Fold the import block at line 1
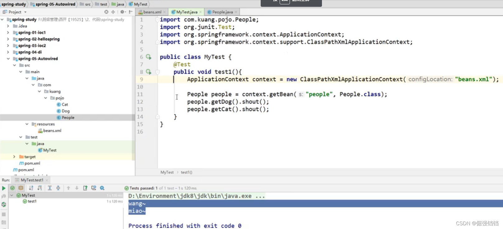This screenshot has height=229, width=503. 157,20
